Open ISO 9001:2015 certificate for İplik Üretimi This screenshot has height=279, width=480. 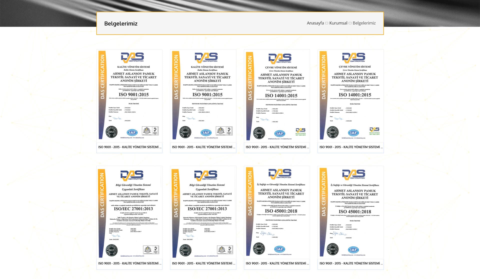(129, 96)
